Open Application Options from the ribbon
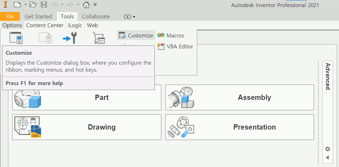The height and width of the screenshot is (167, 339). tap(16, 38)
